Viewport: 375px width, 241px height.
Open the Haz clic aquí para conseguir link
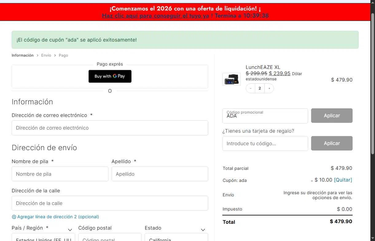coord(155,16)
